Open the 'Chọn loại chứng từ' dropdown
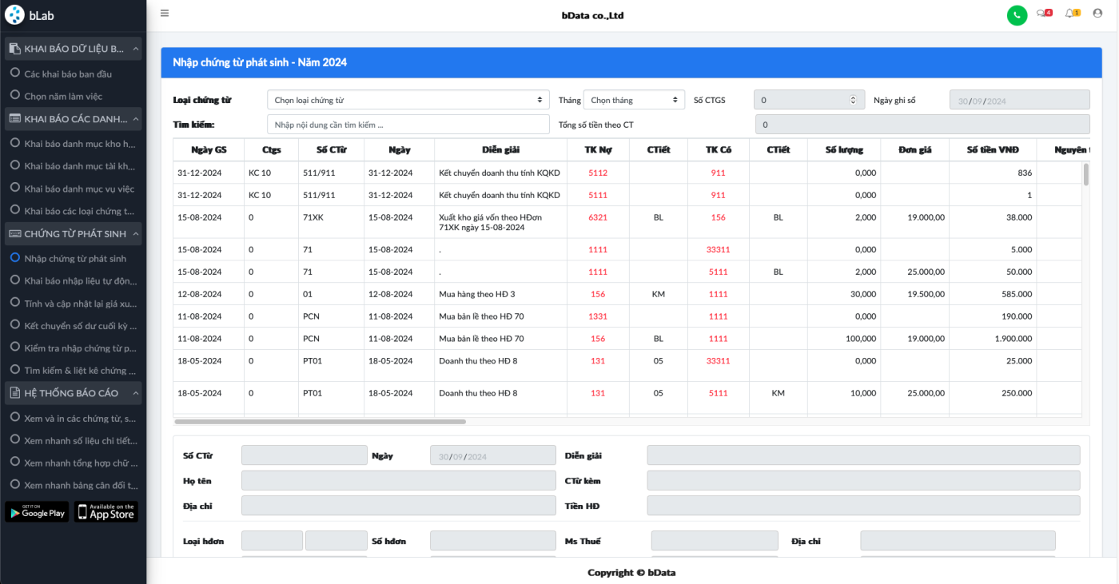Viewport: 1119px width, 584px height. click(408, 101)
